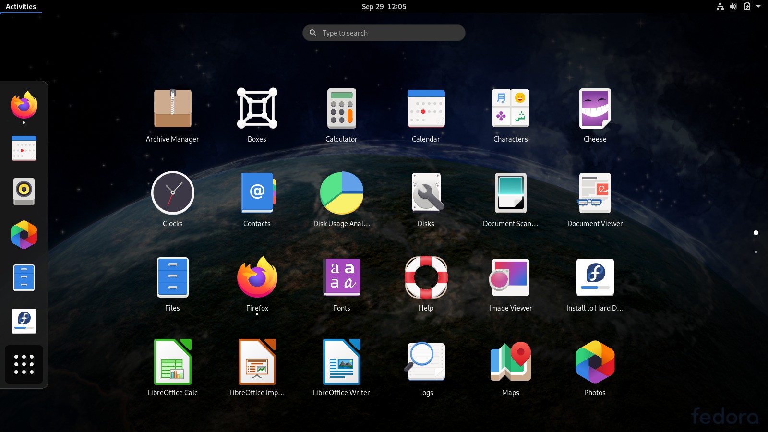Click the Activities button
This screenshot has width=768, height=432.
click(x=21, y=7)
